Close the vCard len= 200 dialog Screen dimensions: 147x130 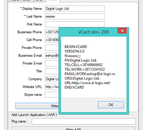pyautogui.click(x=122, y=31)
